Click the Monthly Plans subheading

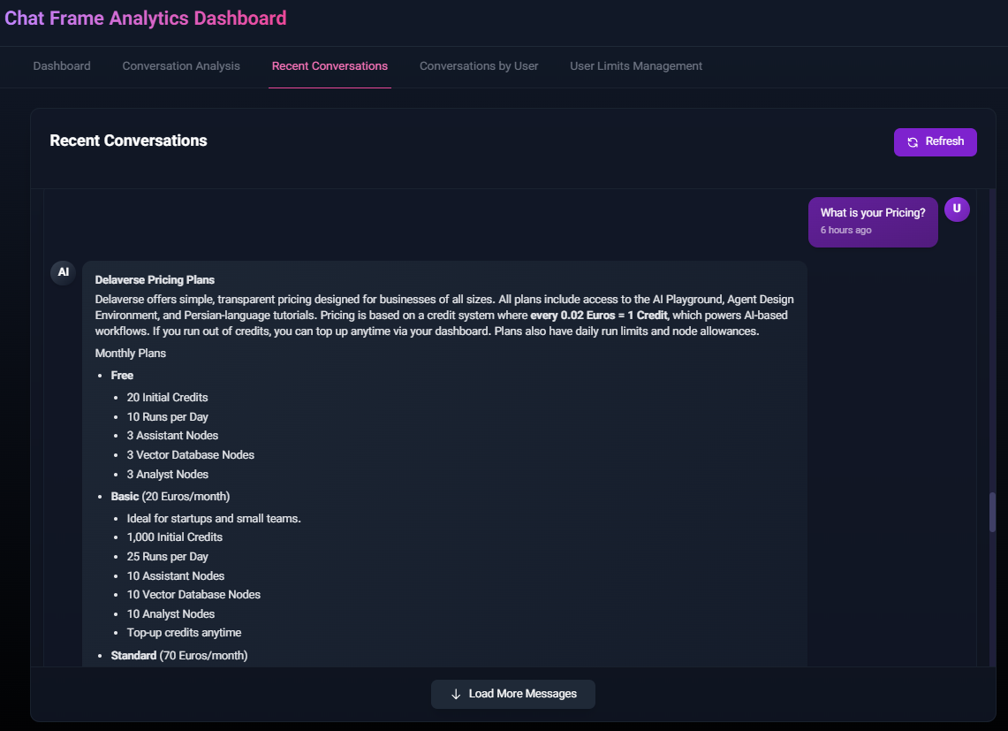pyautogui.click(x=131, y=354)
